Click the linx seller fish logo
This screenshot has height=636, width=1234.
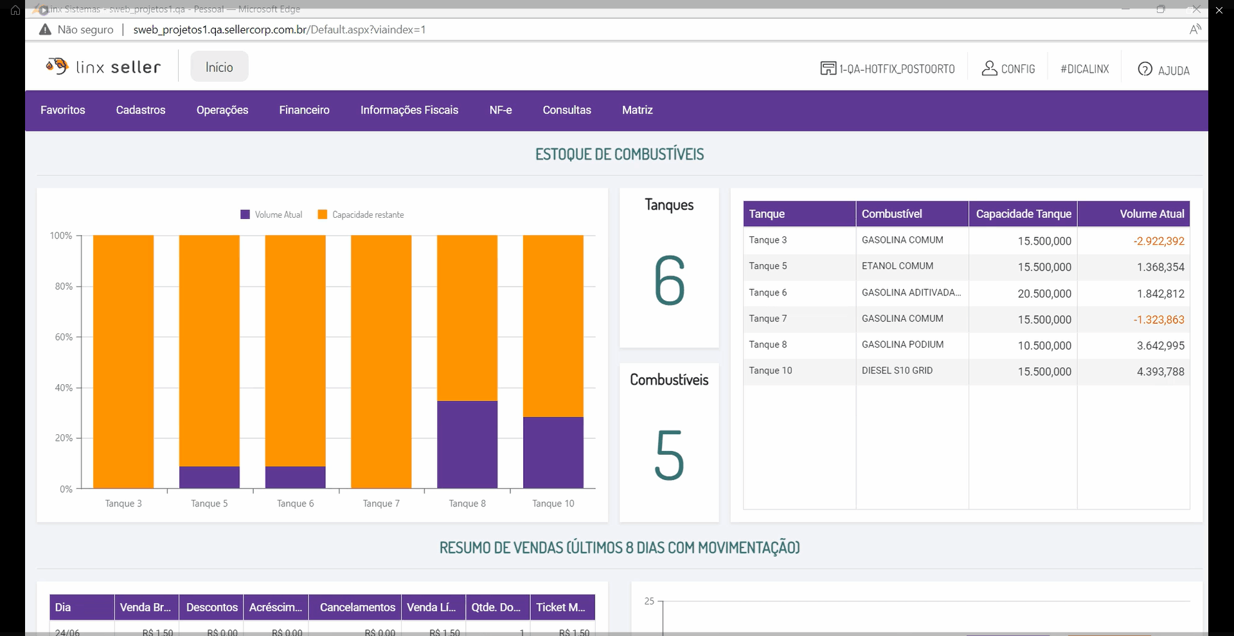57,66
